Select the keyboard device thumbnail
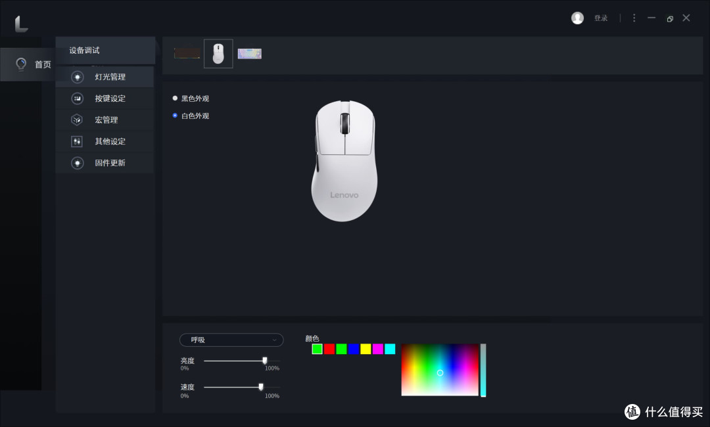This screenshot has height=427, width=710. (x=250, y=54)
